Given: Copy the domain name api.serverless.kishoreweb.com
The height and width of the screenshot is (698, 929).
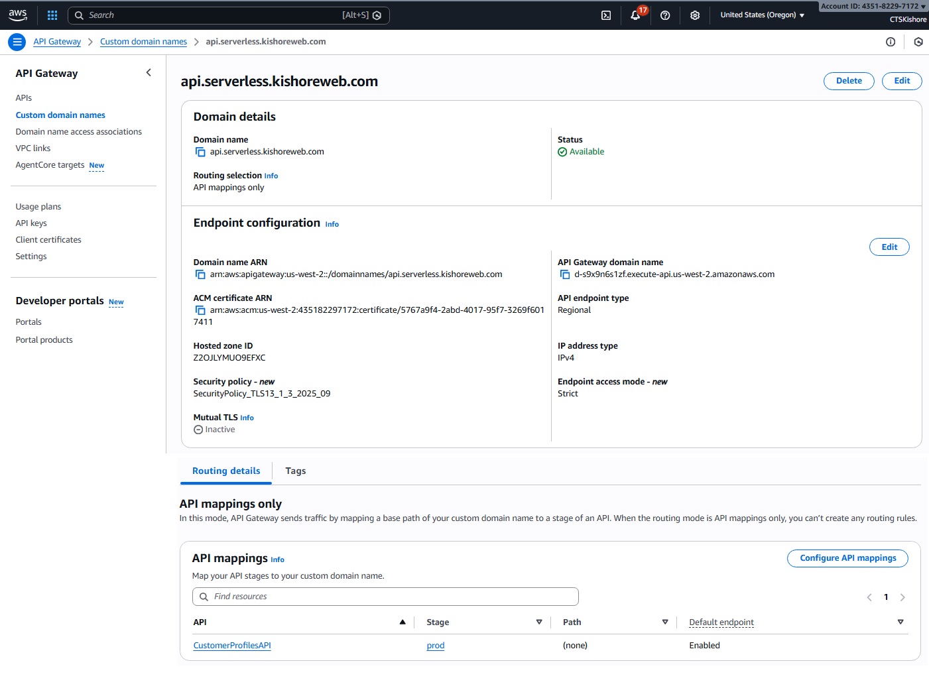Looking at the screenshot, I should point(200,152).
